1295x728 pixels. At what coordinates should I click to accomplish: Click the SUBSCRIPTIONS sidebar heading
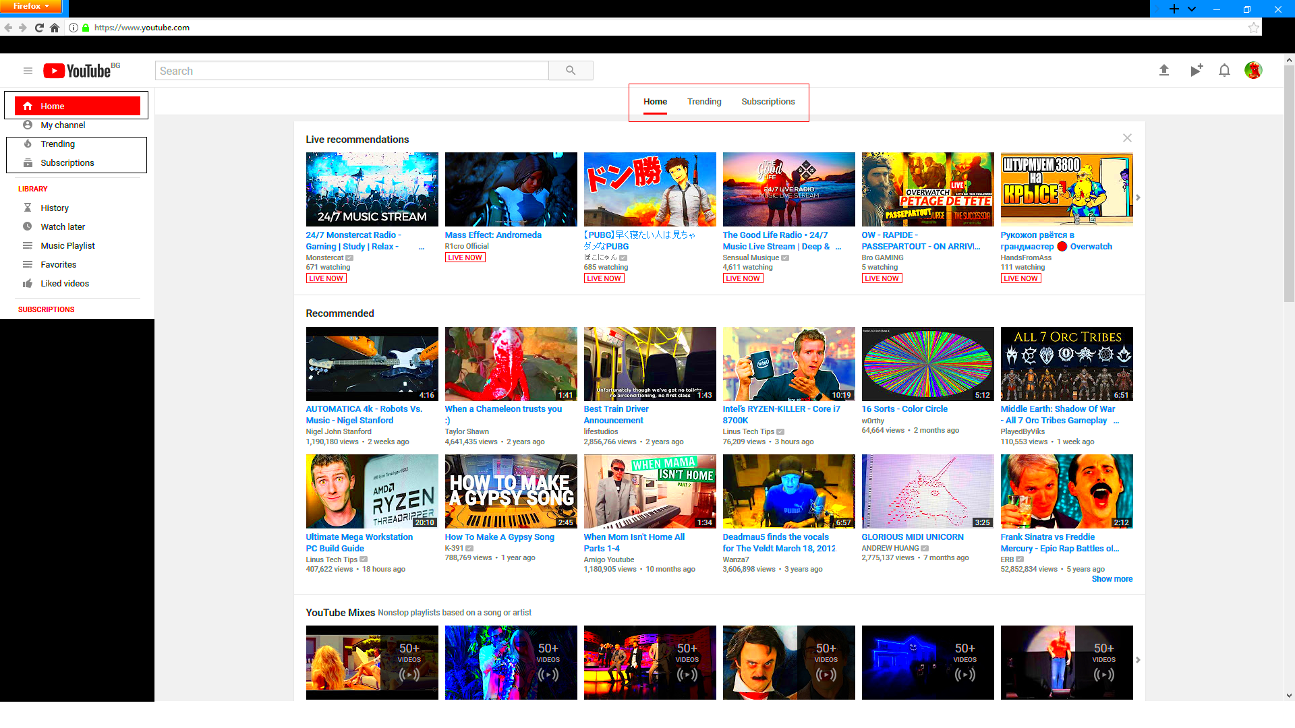(46, 310)
